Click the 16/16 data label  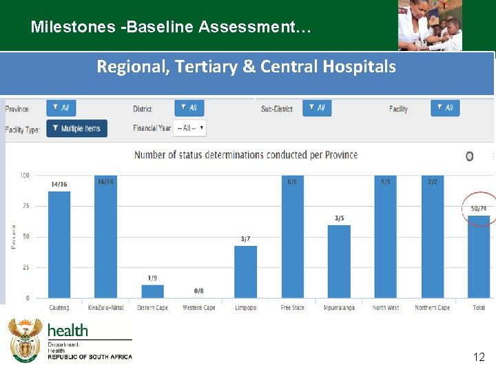105,182
